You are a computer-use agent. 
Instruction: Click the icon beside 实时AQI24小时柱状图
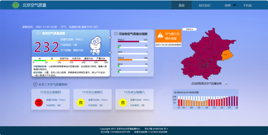click(175, 93)
